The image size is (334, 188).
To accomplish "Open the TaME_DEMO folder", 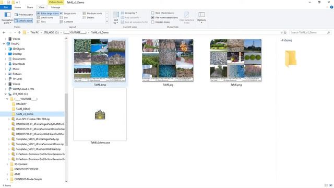I will coord(23,109).
